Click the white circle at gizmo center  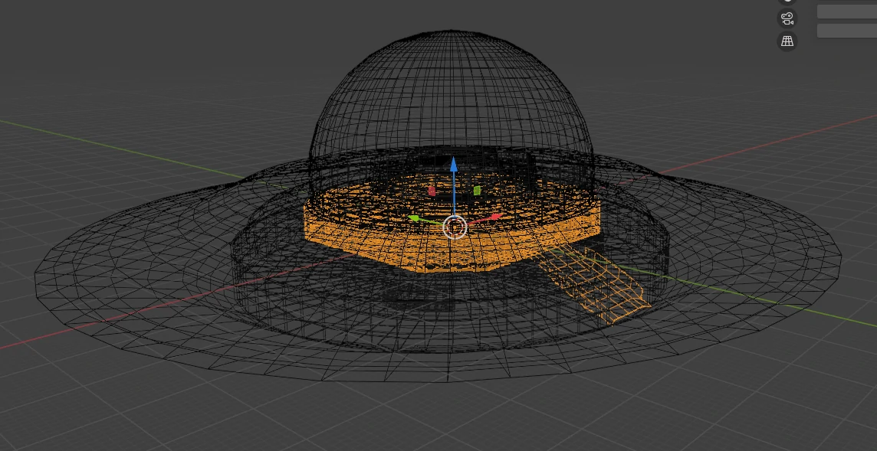click(x=455, y=227)
